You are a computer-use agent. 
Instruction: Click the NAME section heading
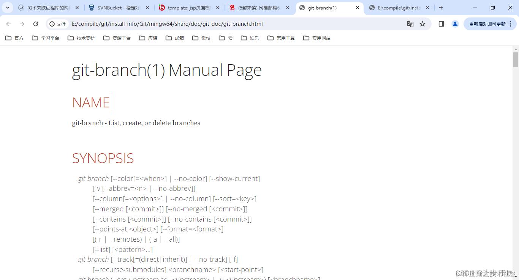tap(91, 102)
